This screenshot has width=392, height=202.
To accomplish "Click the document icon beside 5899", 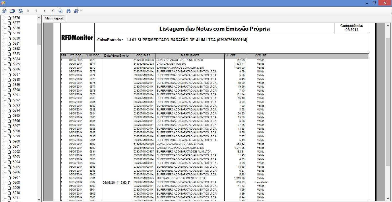I will tap(9, 136).
